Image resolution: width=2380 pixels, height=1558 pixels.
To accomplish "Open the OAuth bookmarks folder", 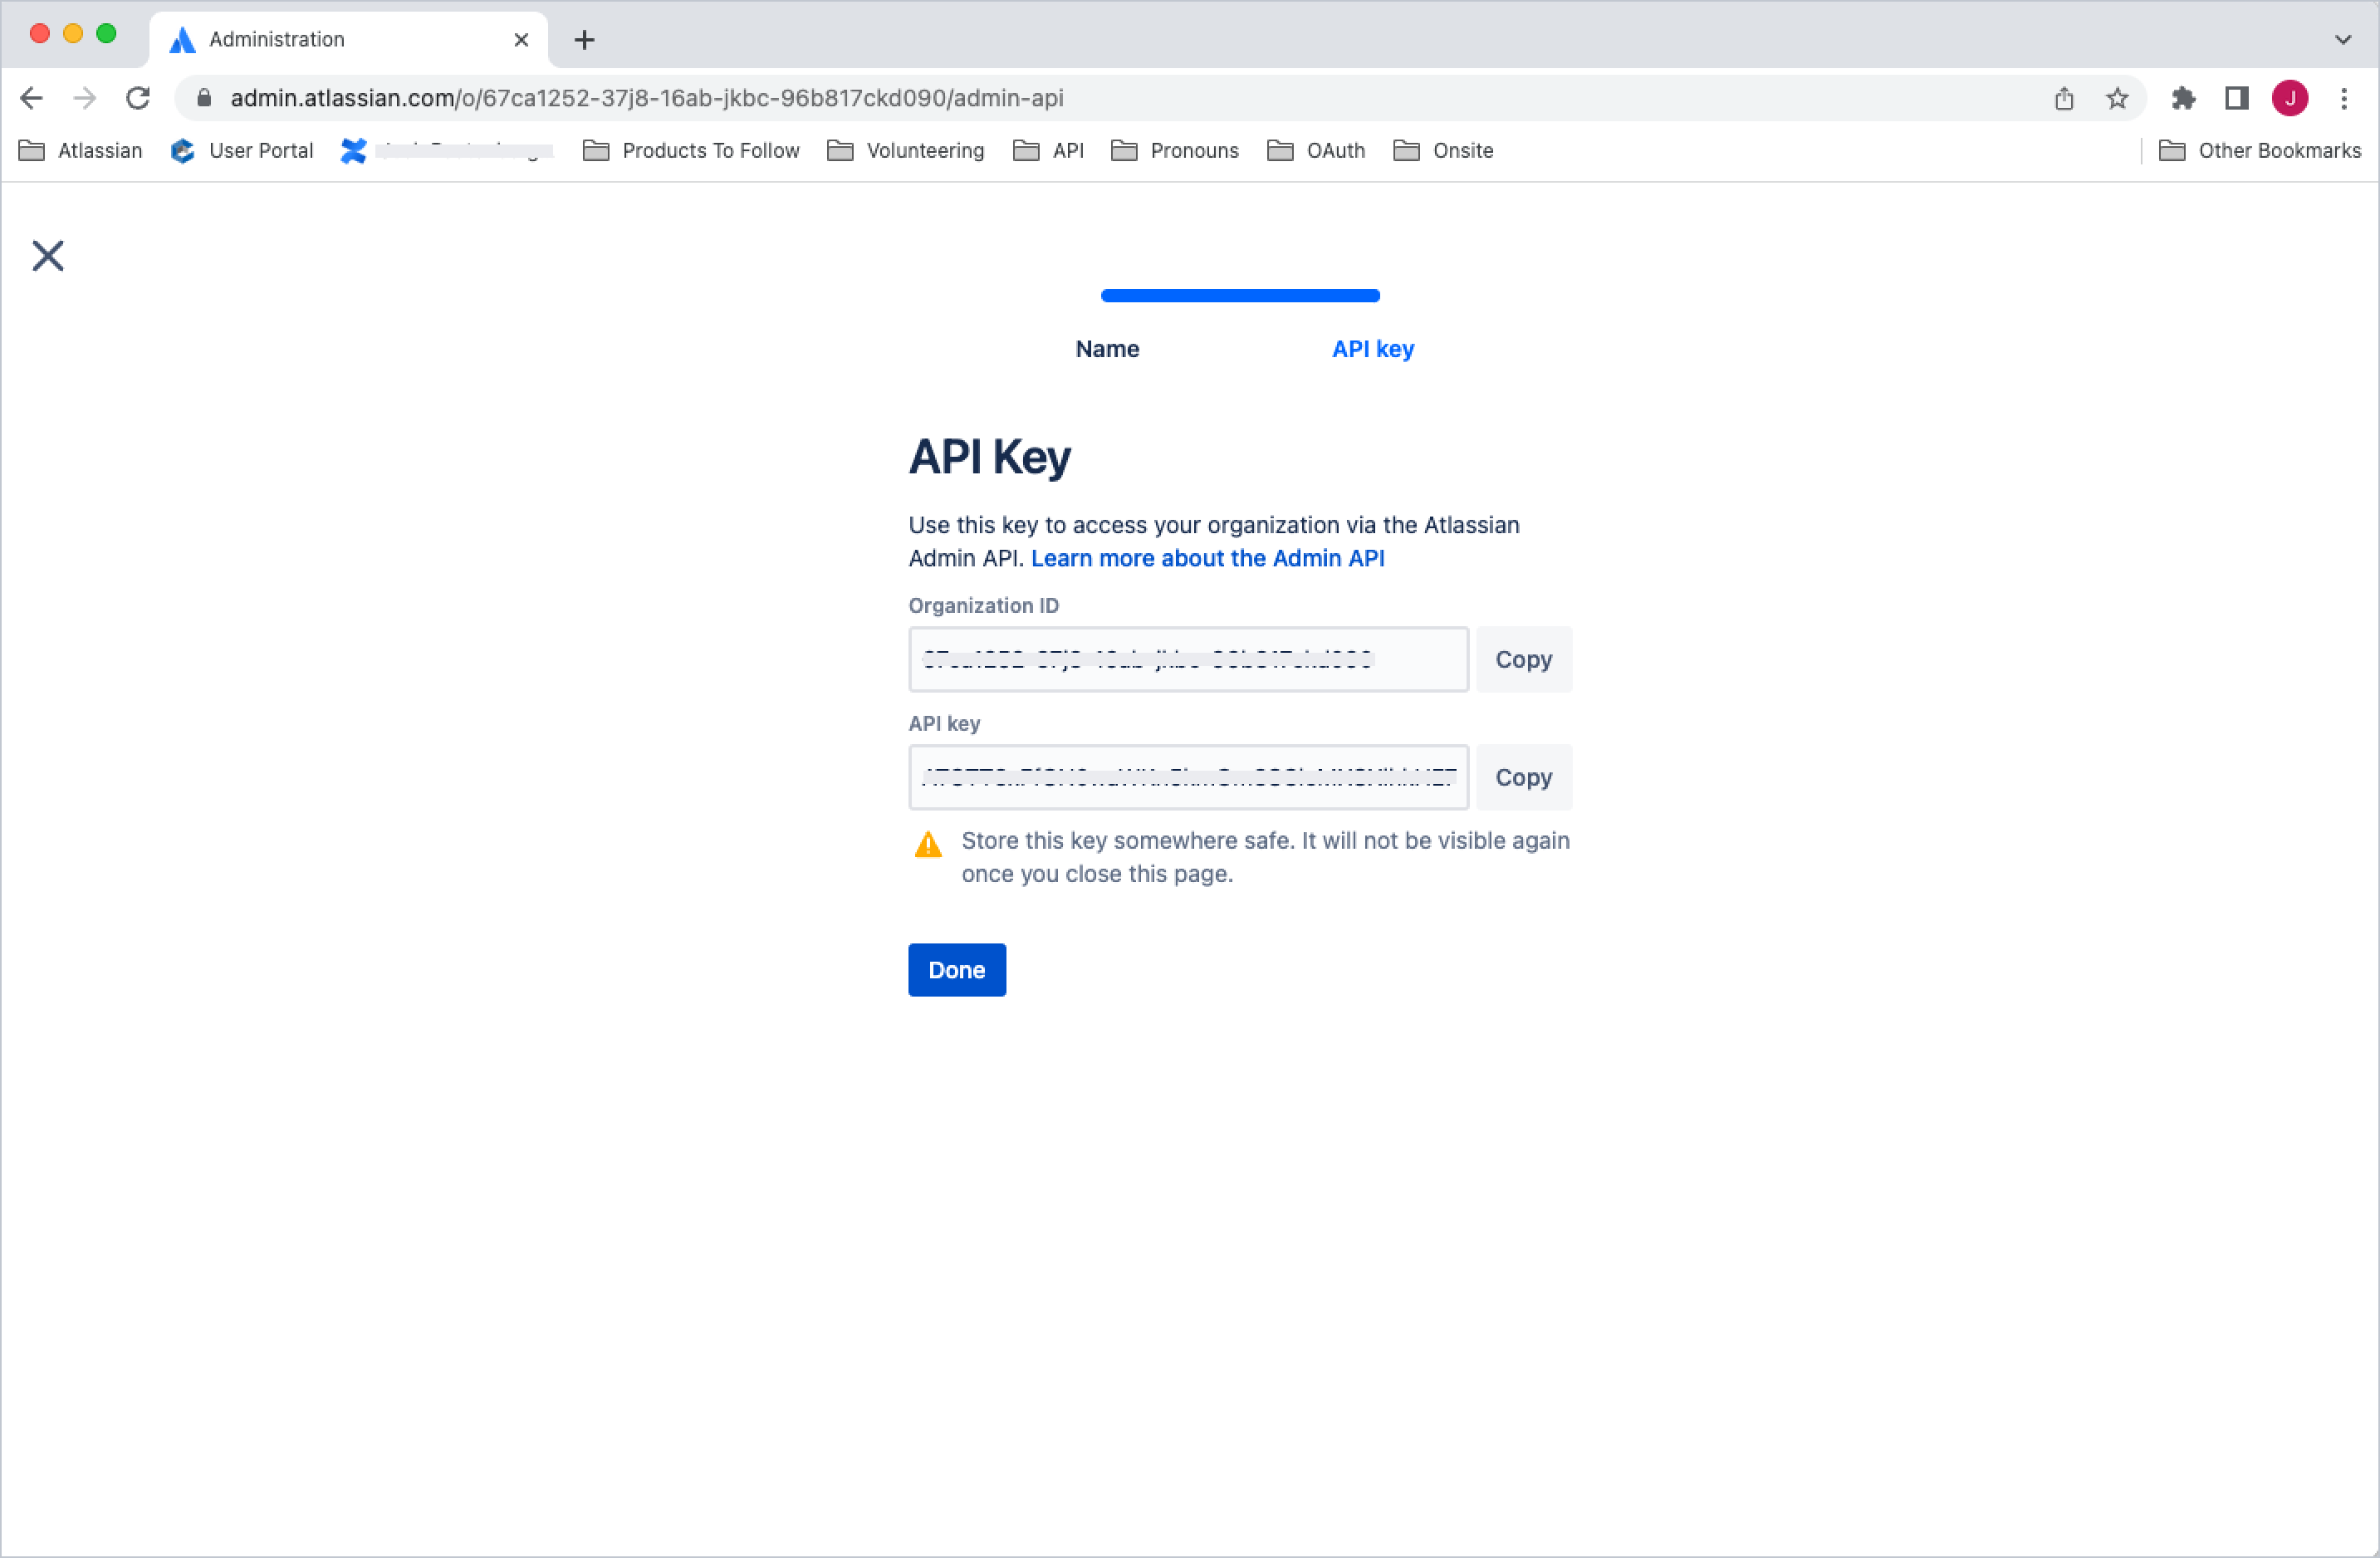I will [1315, 149].
